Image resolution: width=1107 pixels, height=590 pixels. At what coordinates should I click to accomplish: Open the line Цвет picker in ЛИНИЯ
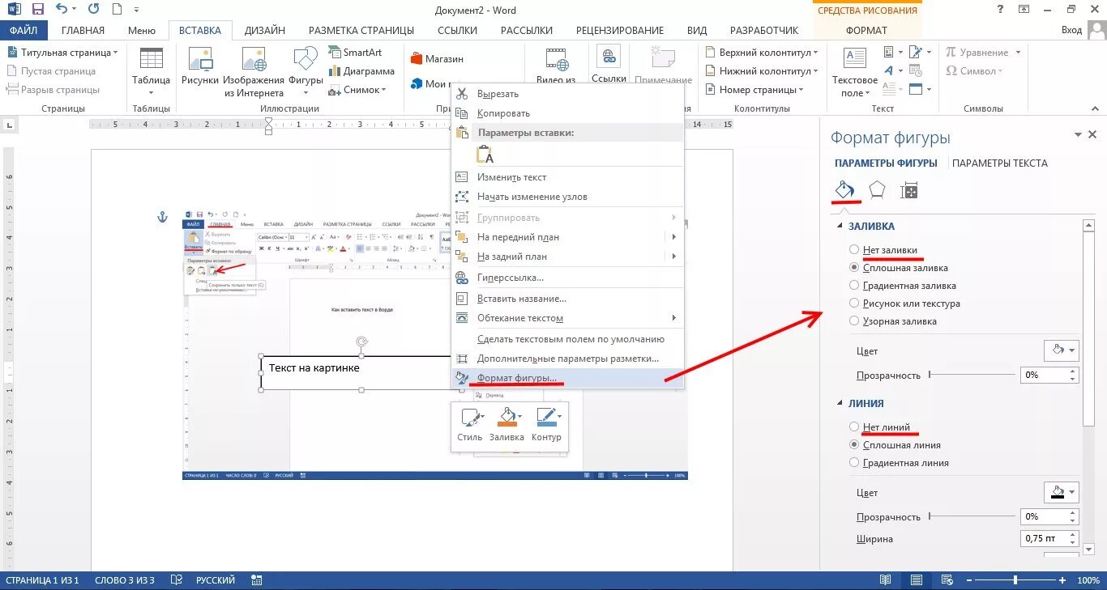tap(1061, 492)
